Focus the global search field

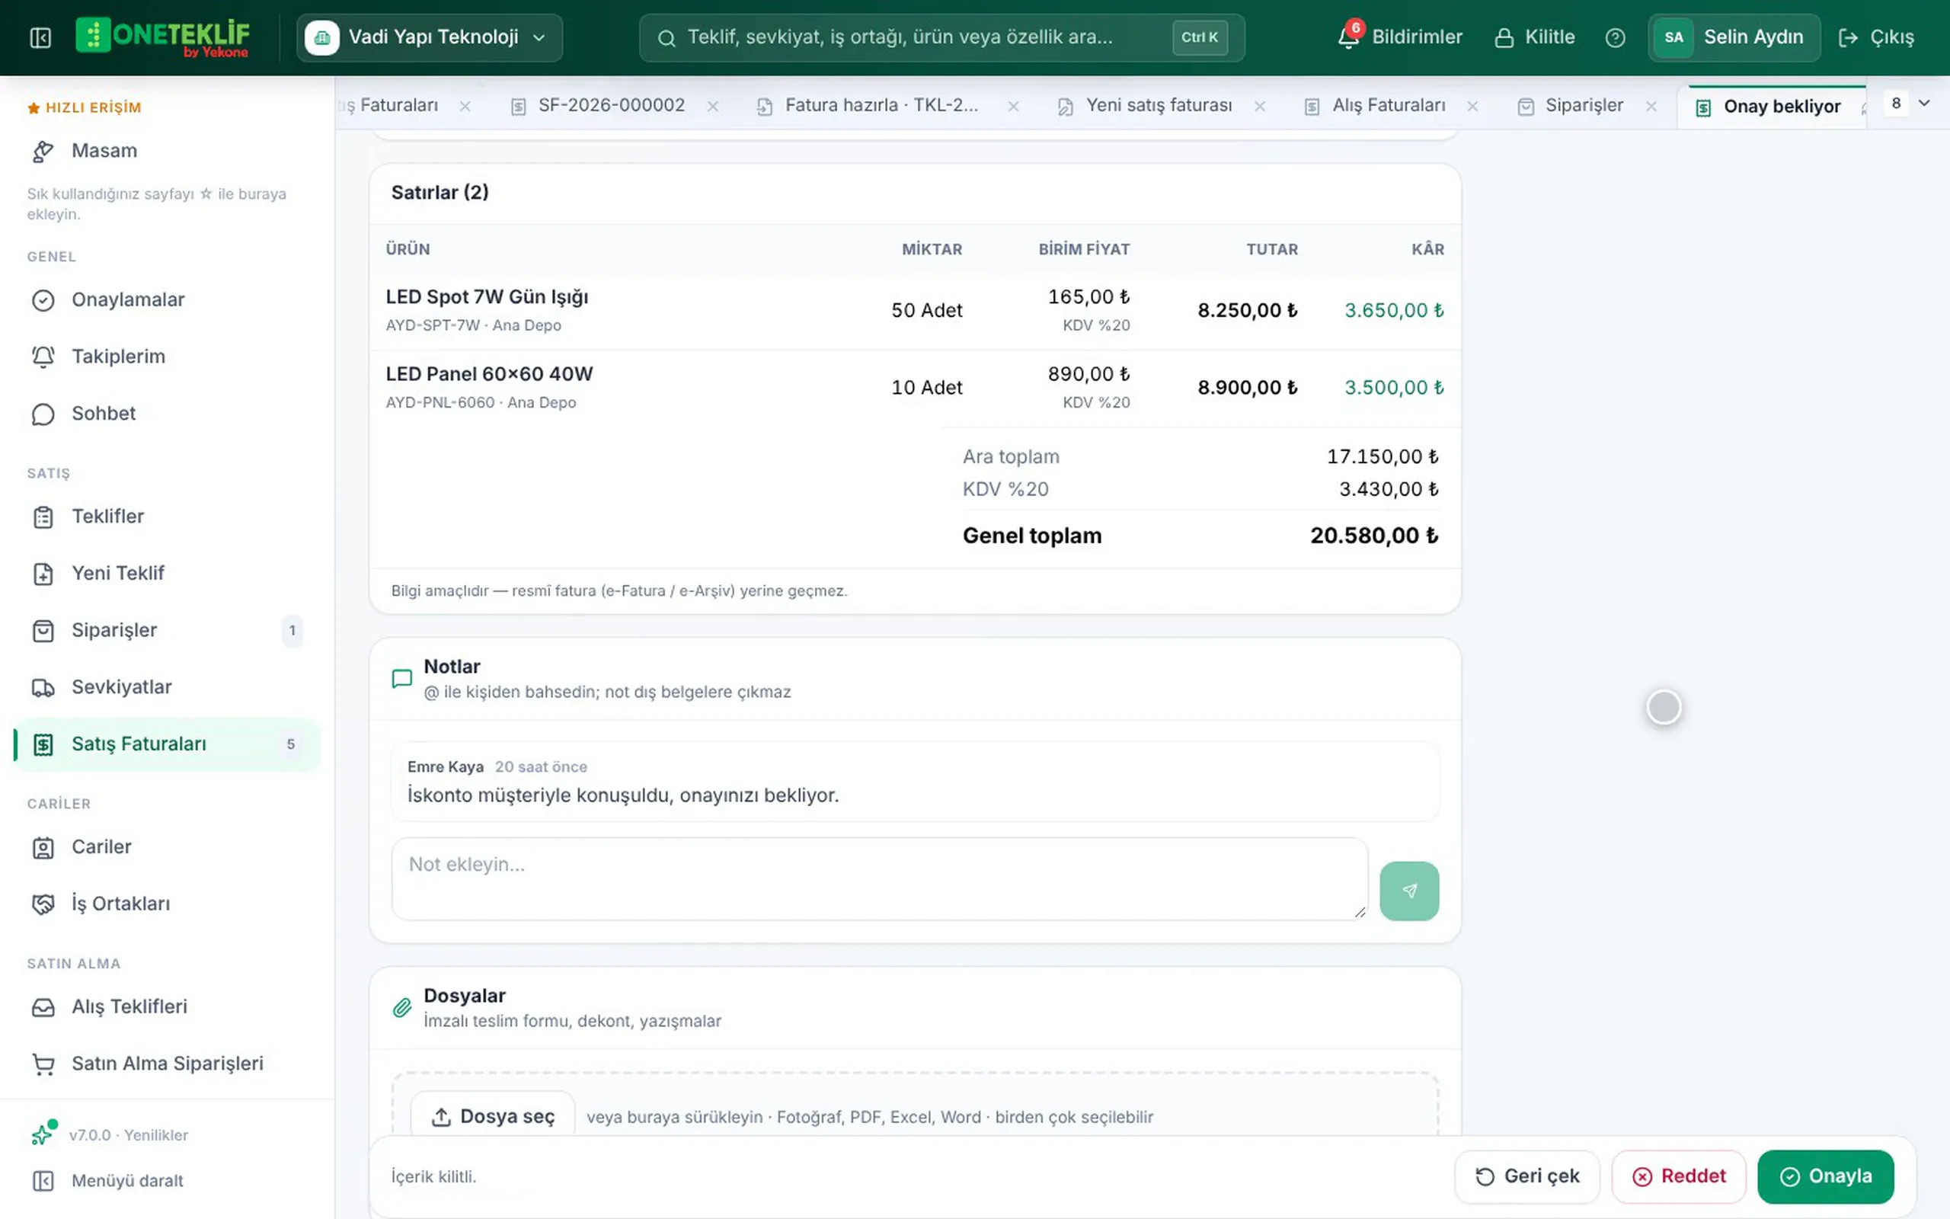[941, 37]
